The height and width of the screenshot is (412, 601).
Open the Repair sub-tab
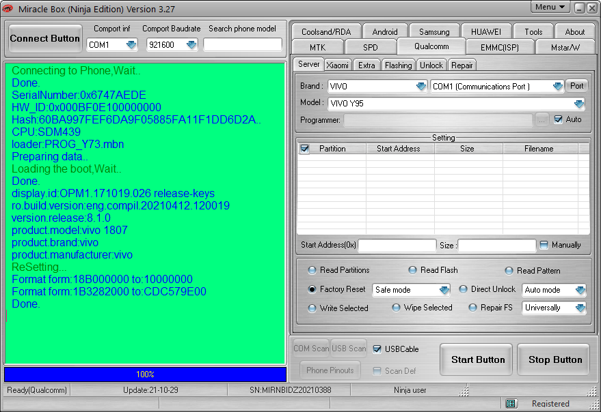[462, 65]
